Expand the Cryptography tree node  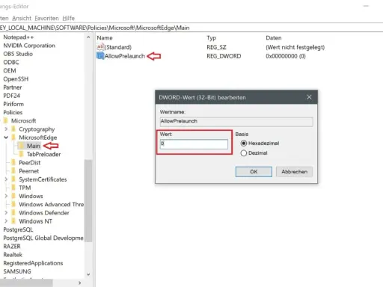point(6,129)
